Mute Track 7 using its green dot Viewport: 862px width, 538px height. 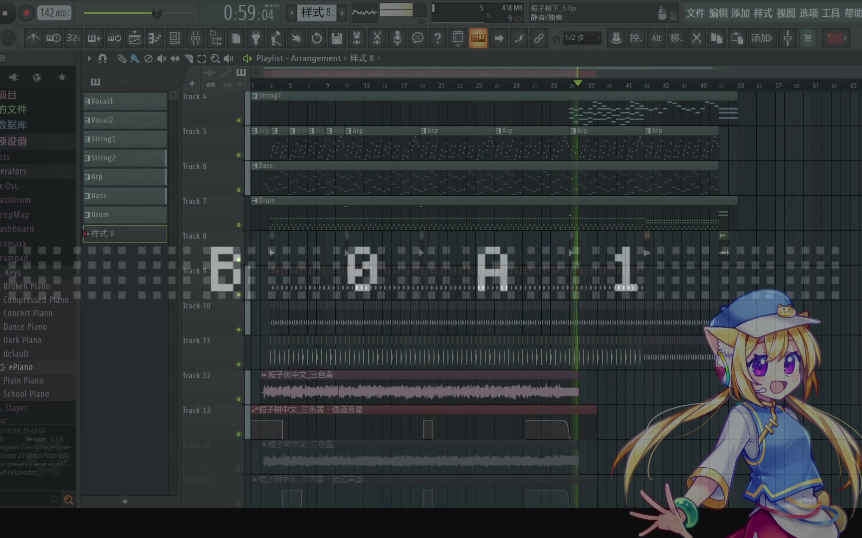tap(238, 225)
